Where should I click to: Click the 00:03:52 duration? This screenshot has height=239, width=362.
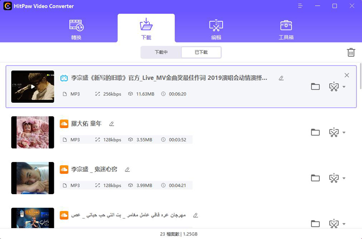[177, 140]
